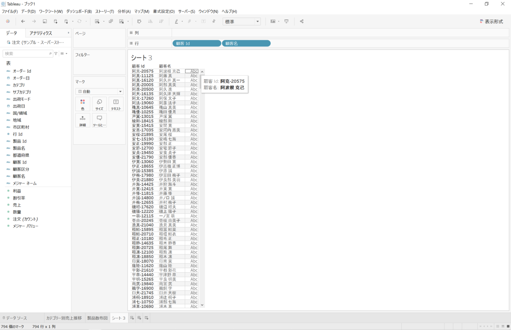Screen dimensions: 511x330
Task: Click the presentation mode icon
Action: [287, 21]
